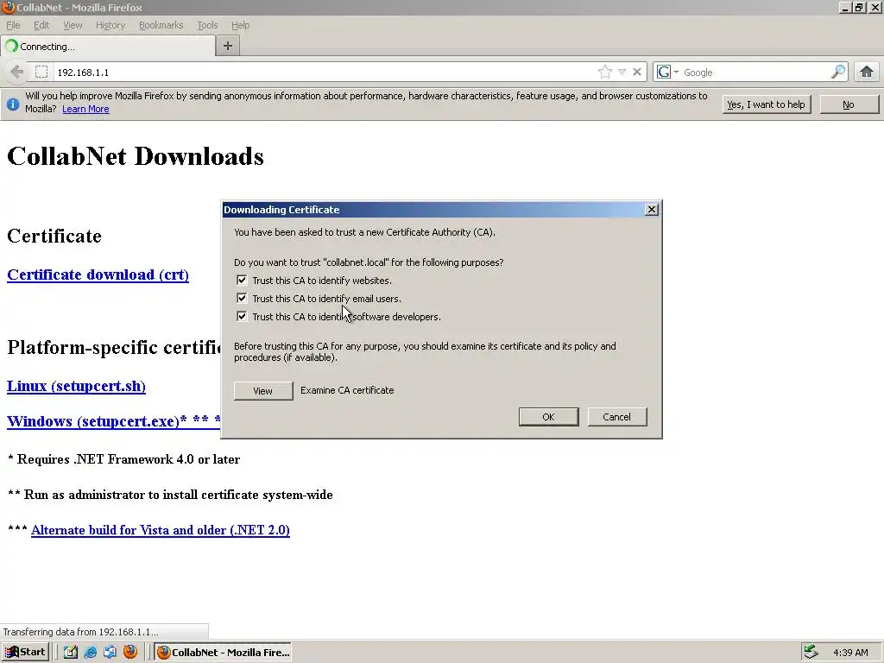Open the Windows Start menu
This screenshot has width=884, height=663.
(25, 653)
